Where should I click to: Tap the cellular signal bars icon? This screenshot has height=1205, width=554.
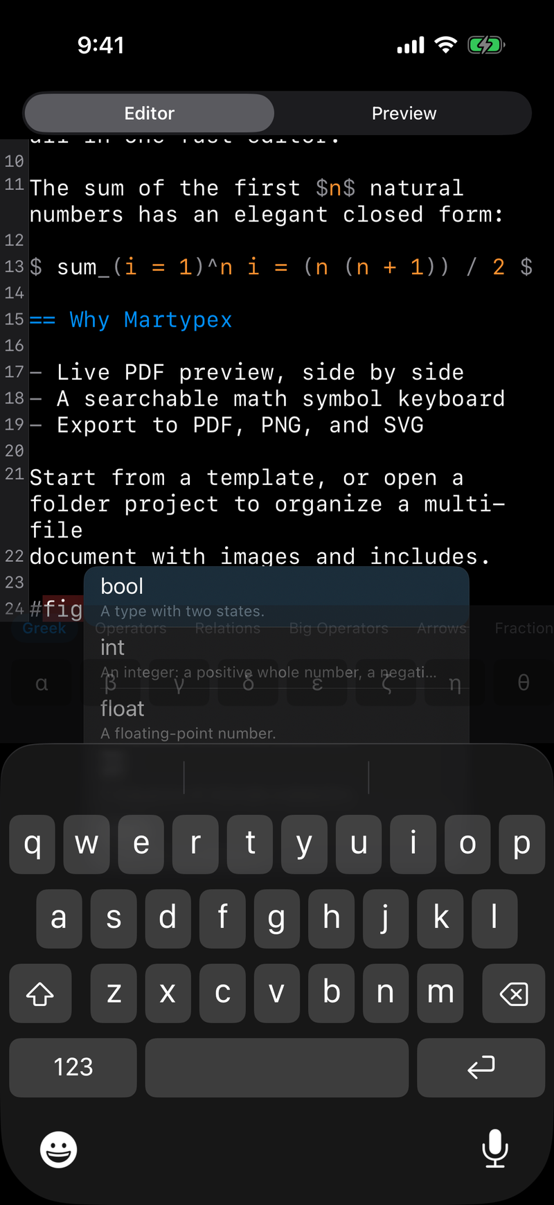[411, 46]
